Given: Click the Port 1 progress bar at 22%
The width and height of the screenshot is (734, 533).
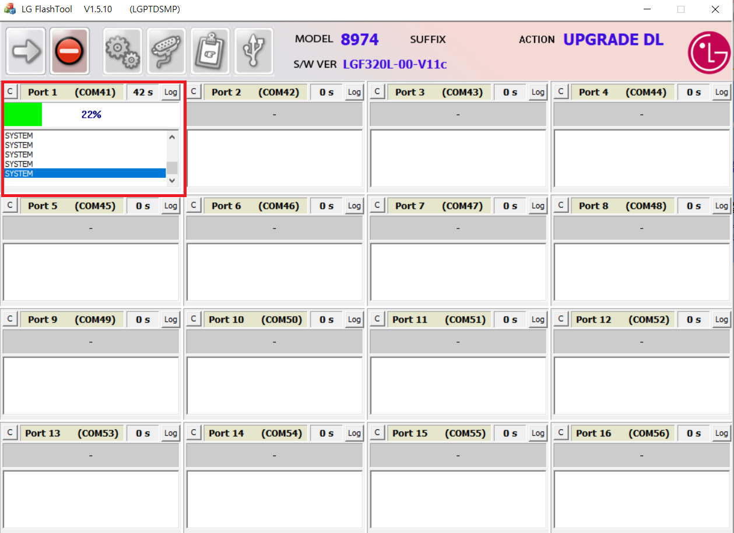Looking at the screenshot, I should (91, 114).
